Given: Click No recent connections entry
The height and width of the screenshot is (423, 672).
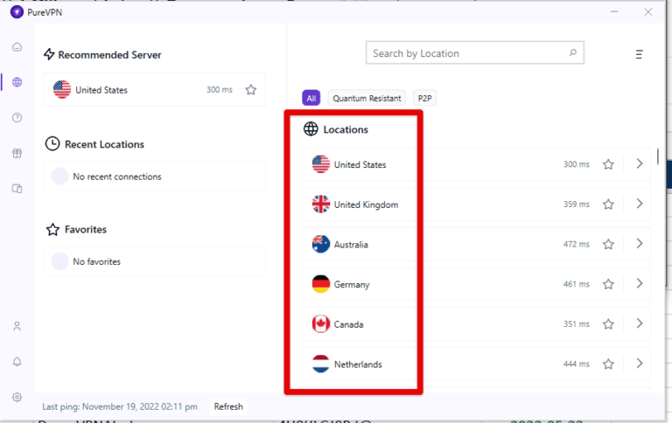Looking at the screenshot, I should click(x=154, y=176).
